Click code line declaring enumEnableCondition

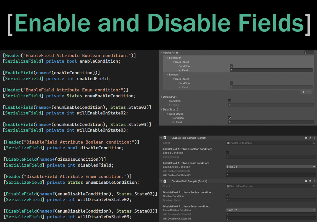(69, 96)
